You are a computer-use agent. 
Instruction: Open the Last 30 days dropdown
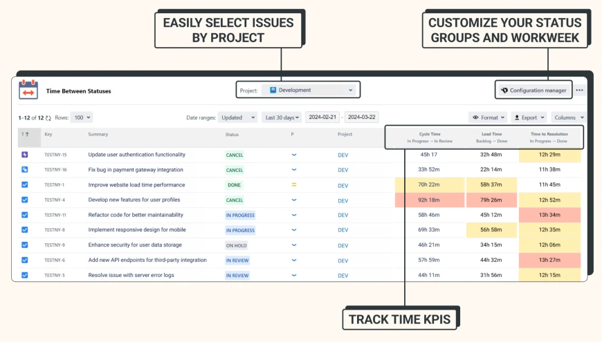point(282,117)
